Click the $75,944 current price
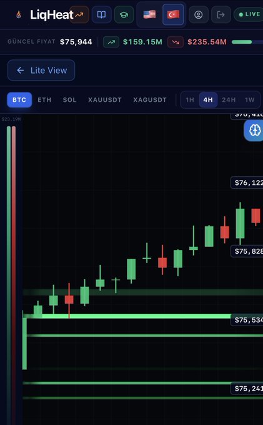263x425 pixels. point(76,42)
